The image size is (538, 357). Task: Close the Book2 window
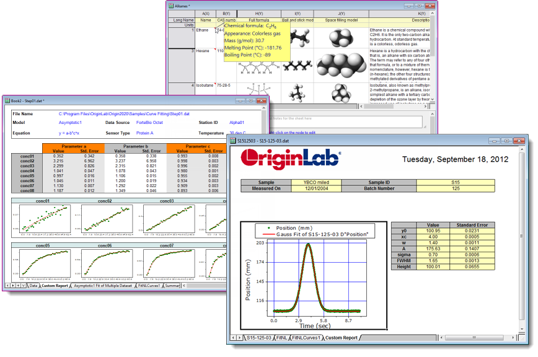coord(262,101)
